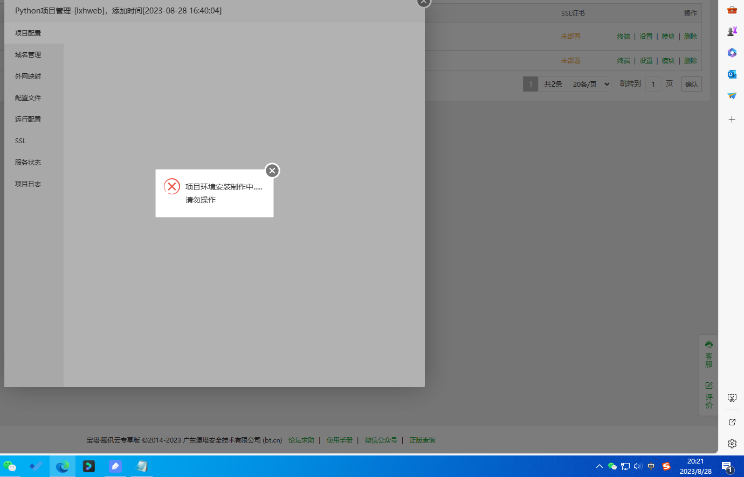The image size is (744, 477).
Task: Open the blue checkmark To Do taskbar app
Action: click(36, 466)
